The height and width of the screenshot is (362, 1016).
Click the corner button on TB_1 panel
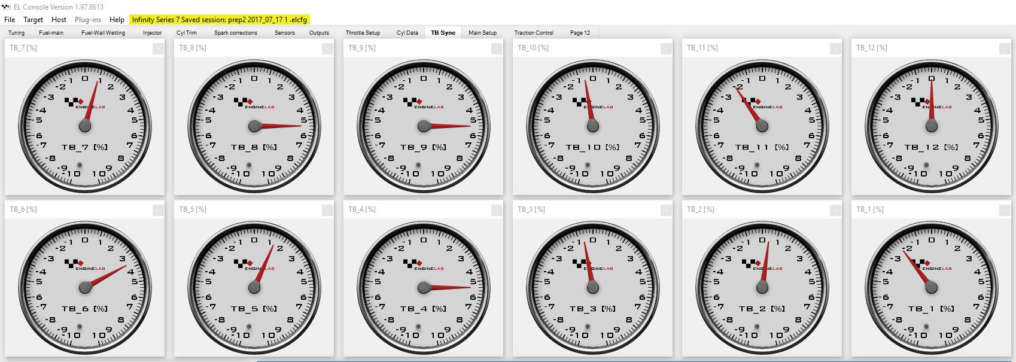(x=1005, y=210)
